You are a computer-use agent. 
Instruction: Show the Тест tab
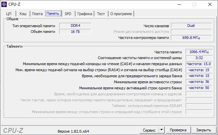101,14
